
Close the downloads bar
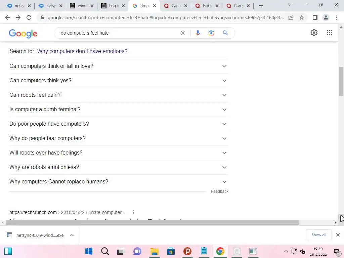338,235
